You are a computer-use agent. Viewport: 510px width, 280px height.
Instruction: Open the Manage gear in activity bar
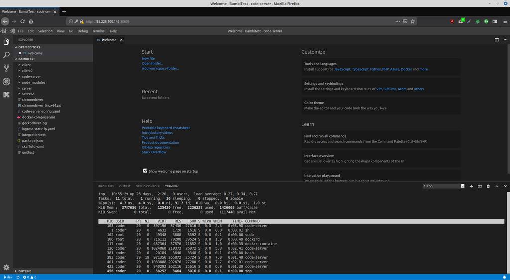click(x=6, y=268)
